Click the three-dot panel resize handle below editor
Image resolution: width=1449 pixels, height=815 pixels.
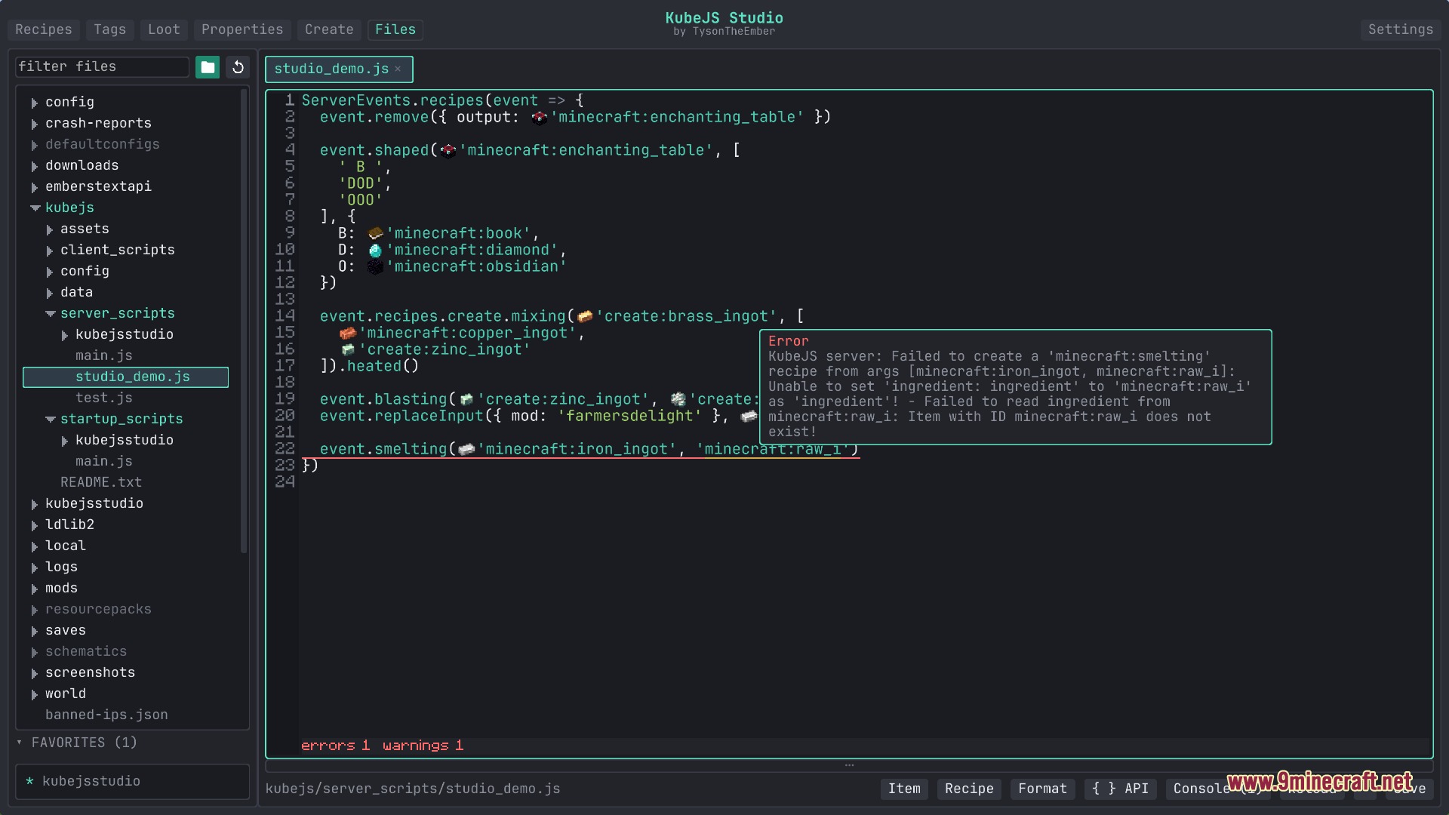[849, 765]
